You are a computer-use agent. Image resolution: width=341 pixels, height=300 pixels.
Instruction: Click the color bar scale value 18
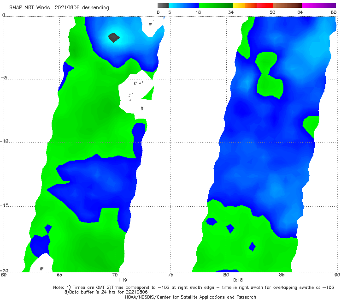point(198,12)
